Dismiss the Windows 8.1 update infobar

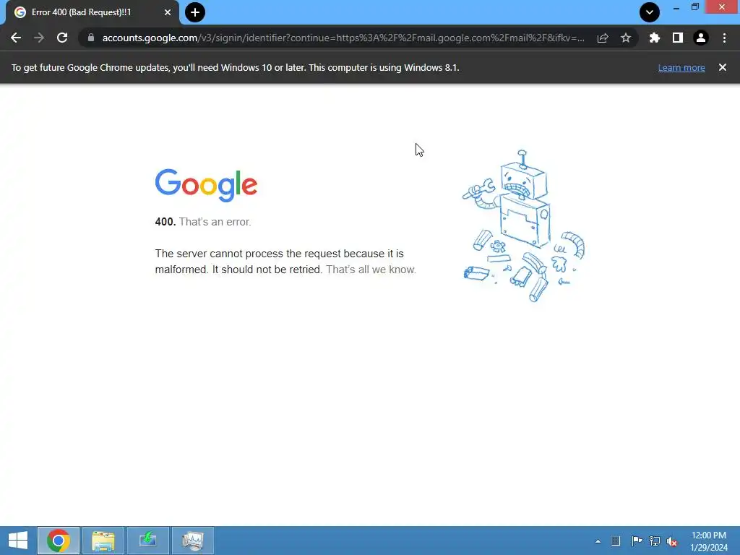coord(723,67)
